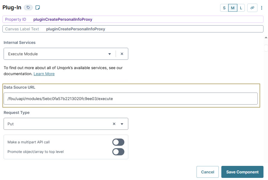Image resolution: width=268 pixels, height=180 pixels.
Task: Open the three-dot menu in the top right
Action: coord(262,8)
